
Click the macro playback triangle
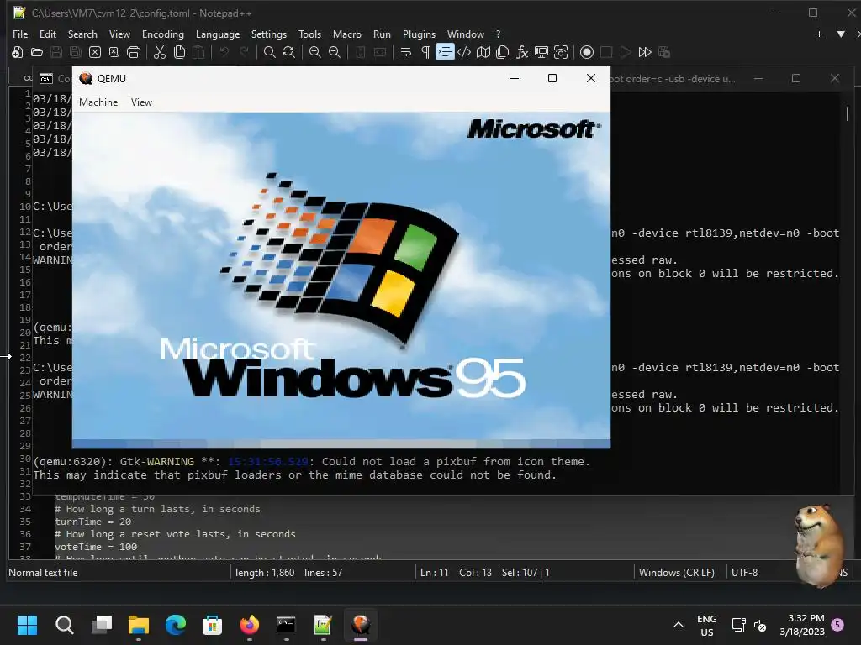click(626, 52)
